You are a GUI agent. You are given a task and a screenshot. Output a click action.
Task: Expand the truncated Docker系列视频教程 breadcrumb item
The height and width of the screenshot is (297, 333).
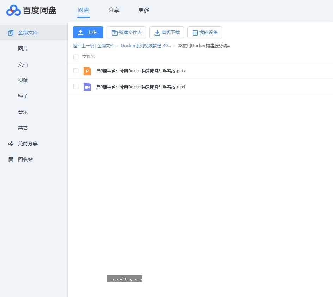coord(146,45)
